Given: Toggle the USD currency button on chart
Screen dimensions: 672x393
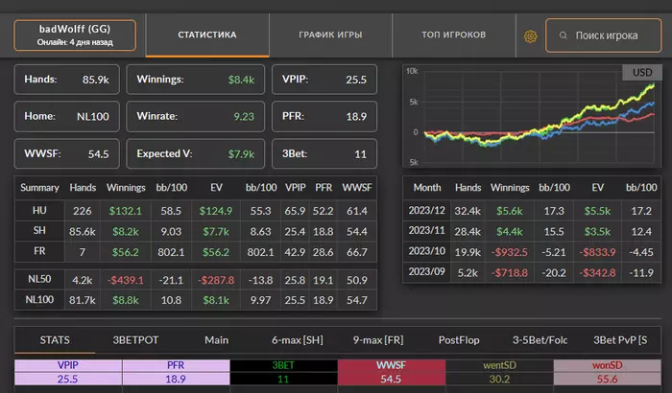Looking at the screenshot, I should tap(642, 72).
